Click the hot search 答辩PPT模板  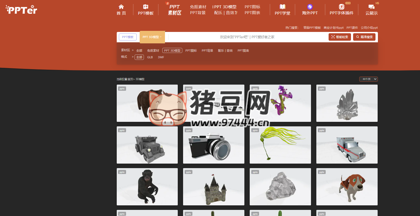coord(312,28)
